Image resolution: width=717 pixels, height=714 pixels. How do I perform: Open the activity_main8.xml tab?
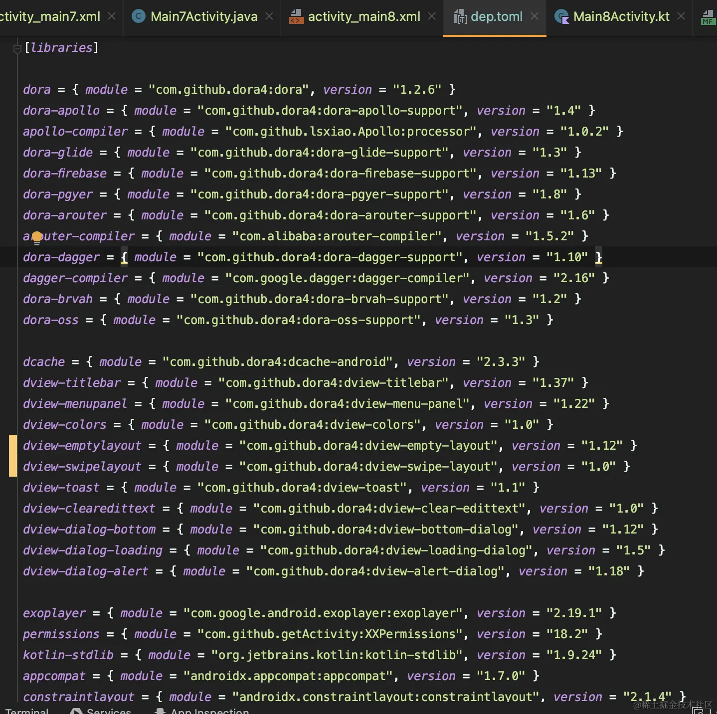[x=362, y=18]
